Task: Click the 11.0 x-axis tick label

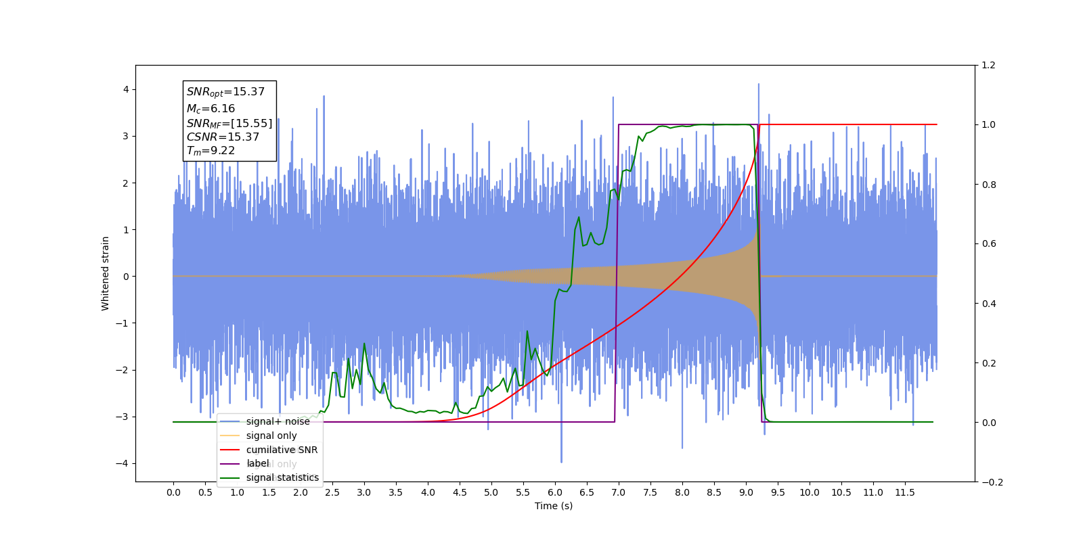Action: pos(873,492)
